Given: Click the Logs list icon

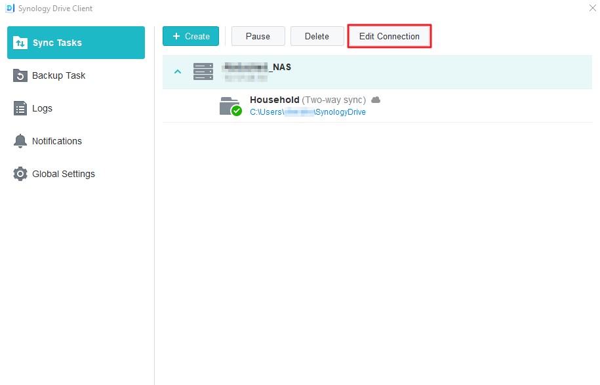Looking at the screenshot, I should [20, 108].
